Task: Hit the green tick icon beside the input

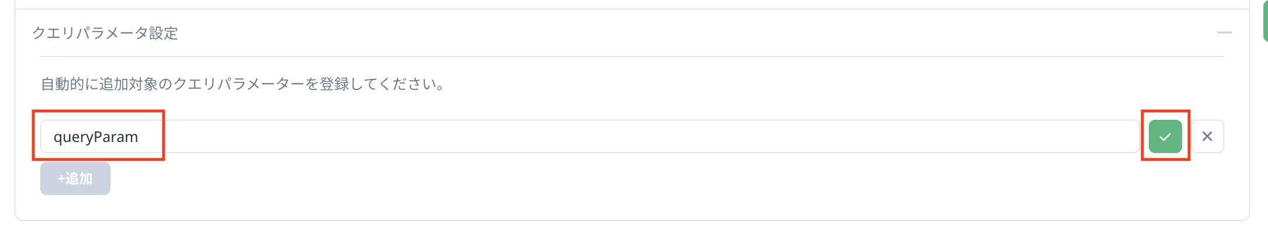Action: 1165,137
